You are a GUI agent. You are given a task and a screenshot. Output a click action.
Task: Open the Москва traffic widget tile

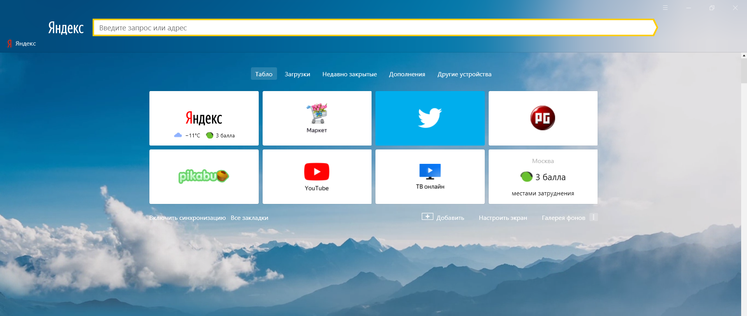(543, 176)
